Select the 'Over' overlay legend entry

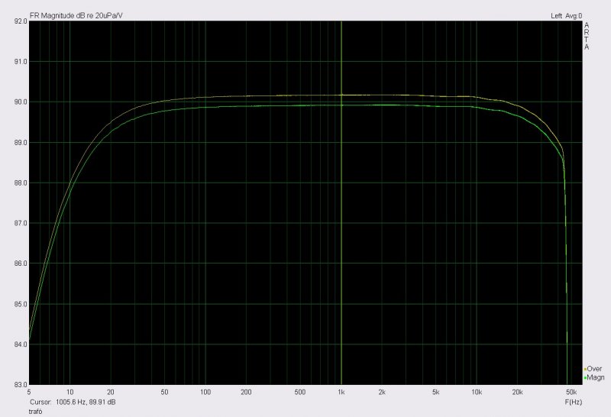594,369
